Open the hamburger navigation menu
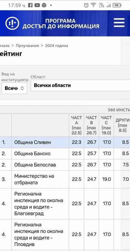 119,23
